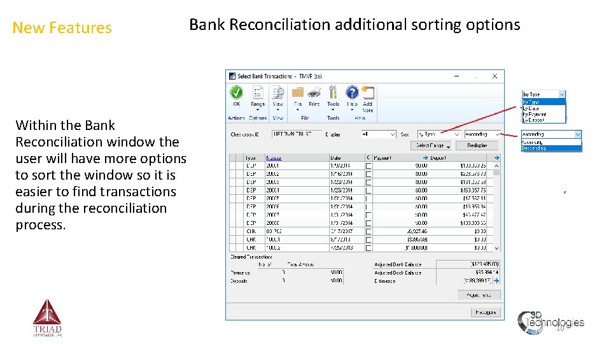Tick the cleared checkbox for deposit 20002
The image size is (611, 344).
coord(369,174)
